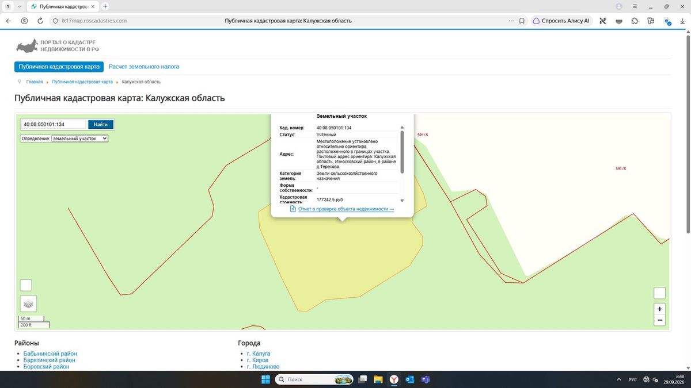Open browser downloads icon
Image resolution: width=691 pixels, height=388 pixels.
(683, 21)
